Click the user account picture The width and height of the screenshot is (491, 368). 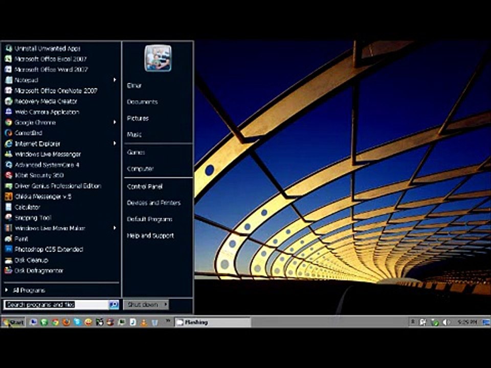coord(158,58)
